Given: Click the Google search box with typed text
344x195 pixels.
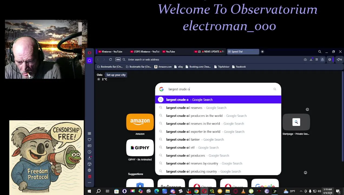Looking at the screenshot, I should (x=218, y=89).
